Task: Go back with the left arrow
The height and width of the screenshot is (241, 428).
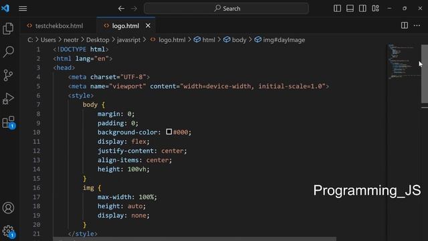Action: (121, 9)
